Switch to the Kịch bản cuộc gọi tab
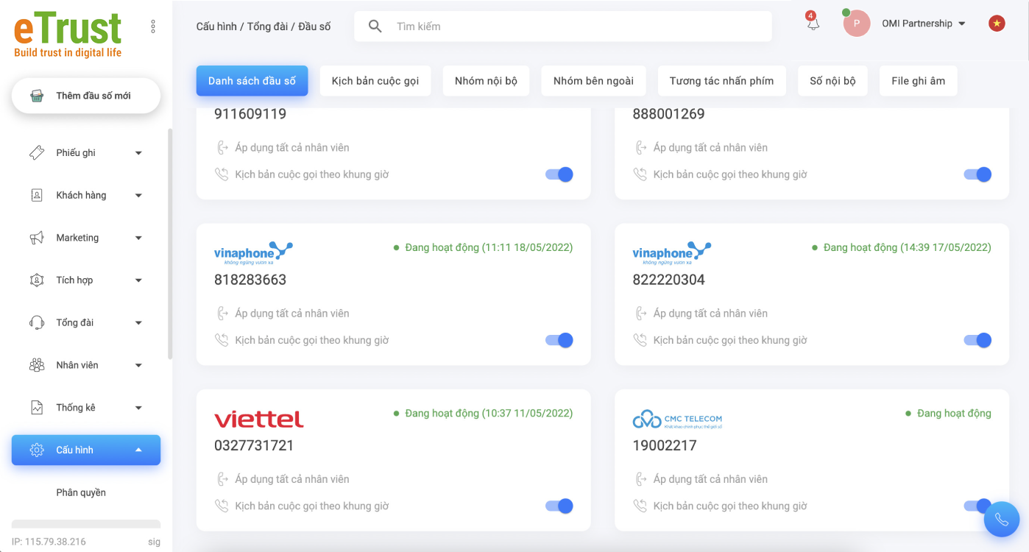This screenshot has height=552, width=1029. click(375, 81)
